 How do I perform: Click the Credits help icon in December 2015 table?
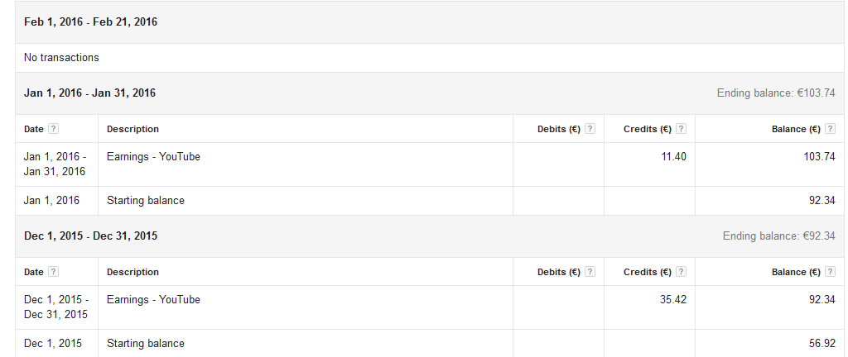pos(681,272)
